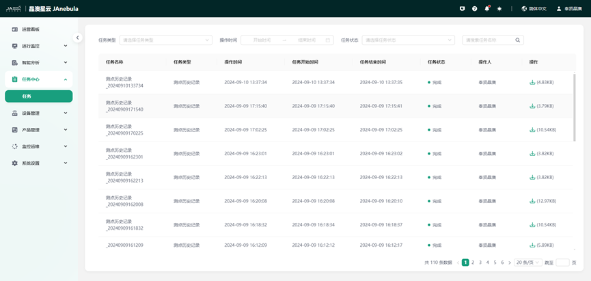Screen dimensions: 591x281
Task: Open the 20条/页 page size dropdown
Action: pyautogui.click(x=527, y=263)
